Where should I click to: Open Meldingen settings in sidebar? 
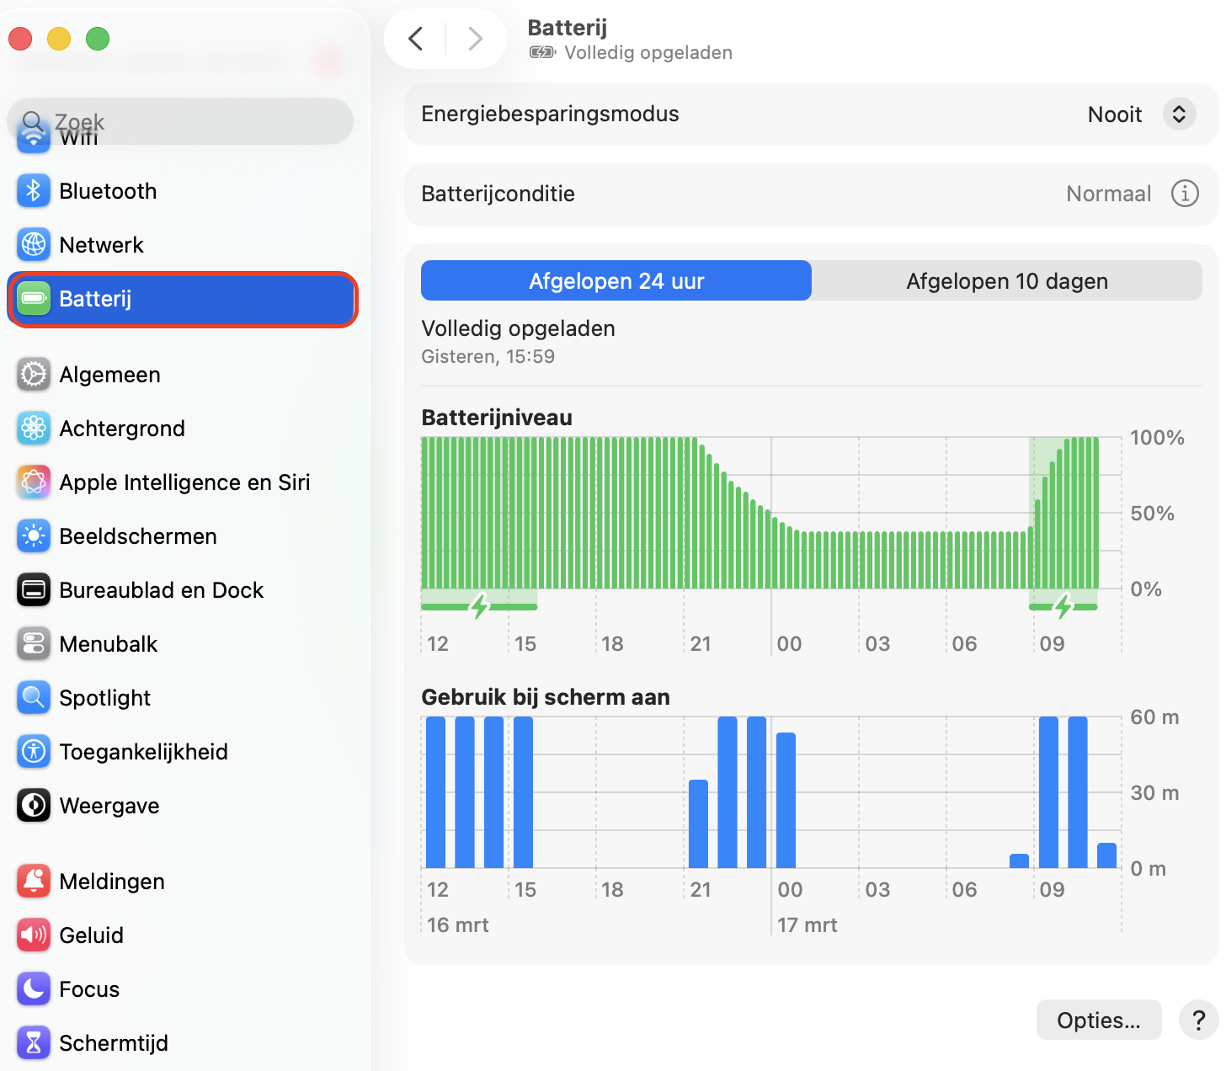pos(112,882)
